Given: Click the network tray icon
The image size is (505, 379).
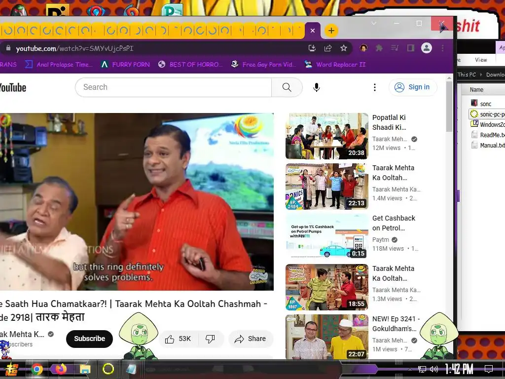Looking at the screenshot, I should tap(422, 369).
